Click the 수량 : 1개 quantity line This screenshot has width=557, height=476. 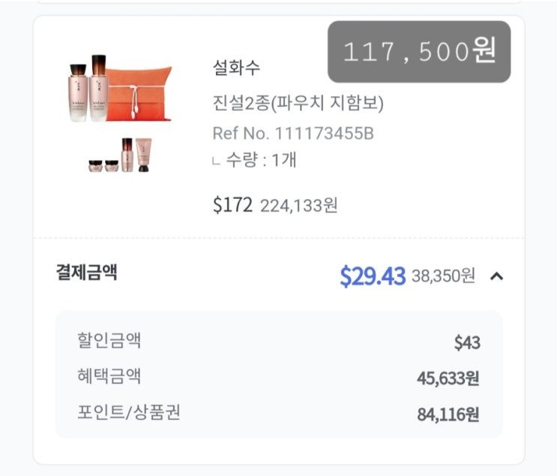tap(259, 160)
